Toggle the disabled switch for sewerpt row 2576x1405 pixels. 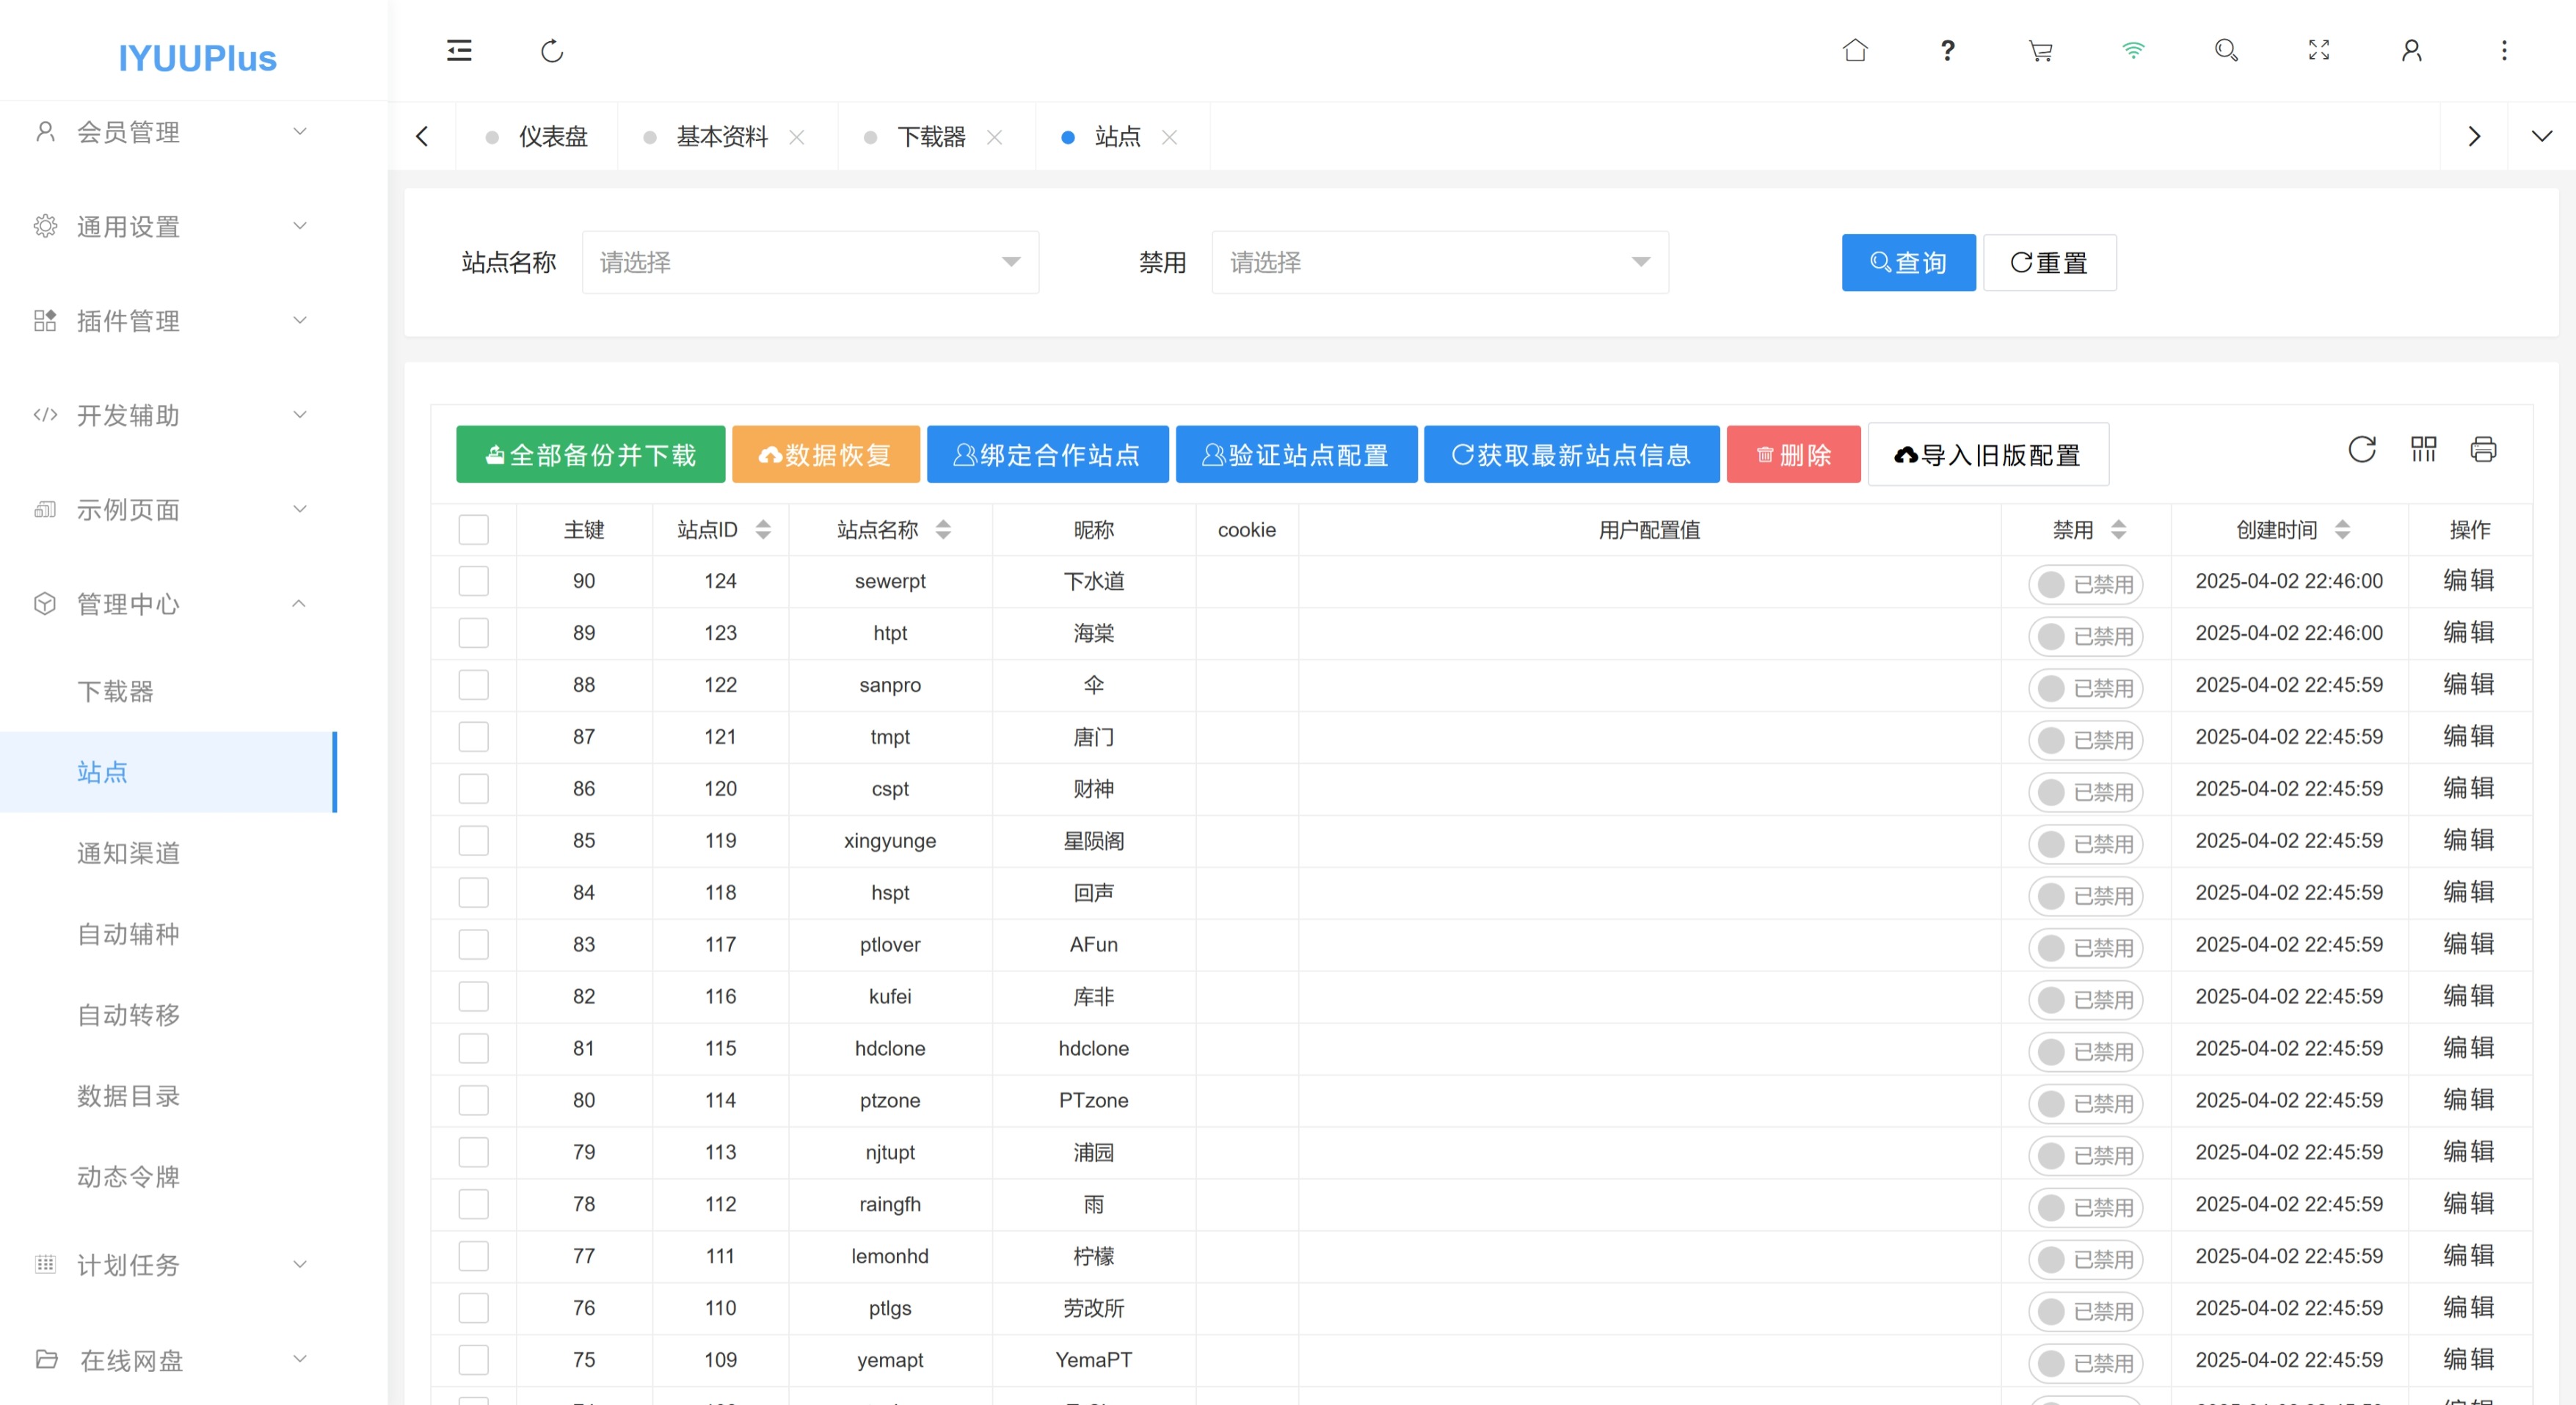pyautogui.click(x=2085, y=584)
